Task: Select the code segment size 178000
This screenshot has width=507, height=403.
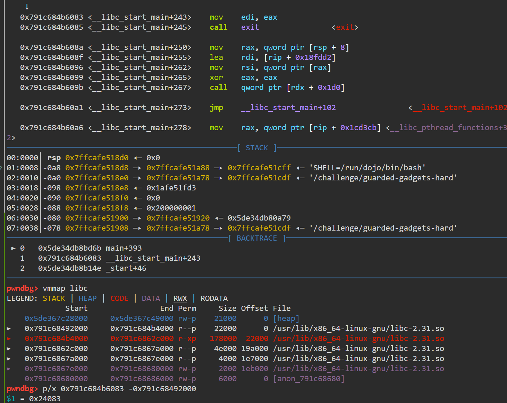Action: pyautogui.click(x=223, y=339)
